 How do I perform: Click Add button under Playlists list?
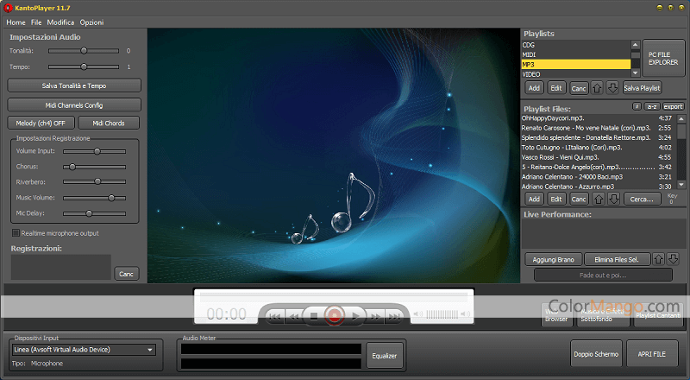pyautogui.click(x=534, y=88)
